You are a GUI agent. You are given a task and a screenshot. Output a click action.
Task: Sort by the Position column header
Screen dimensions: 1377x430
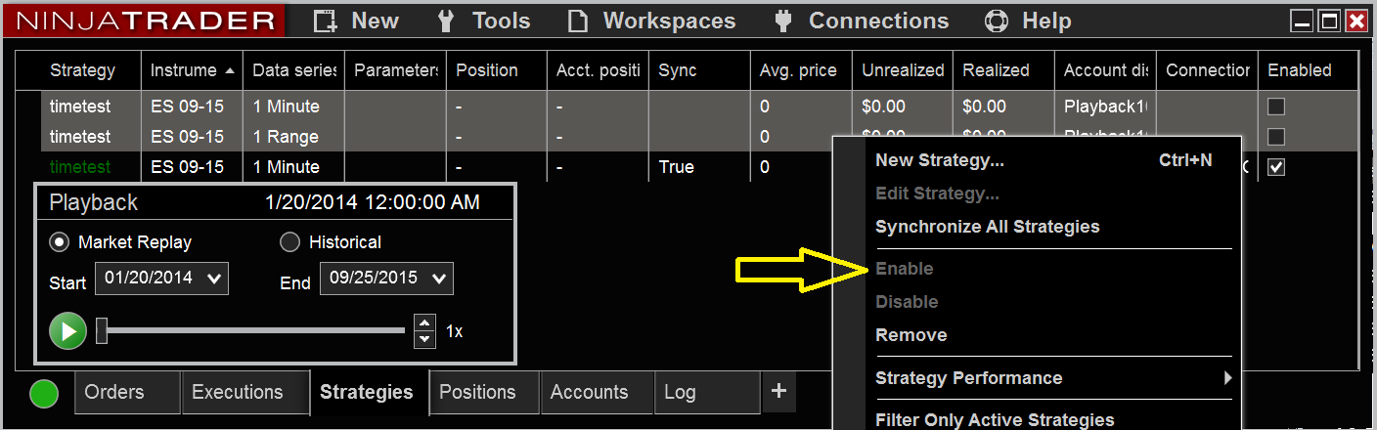pyautogui.click(x=496, y=70)
